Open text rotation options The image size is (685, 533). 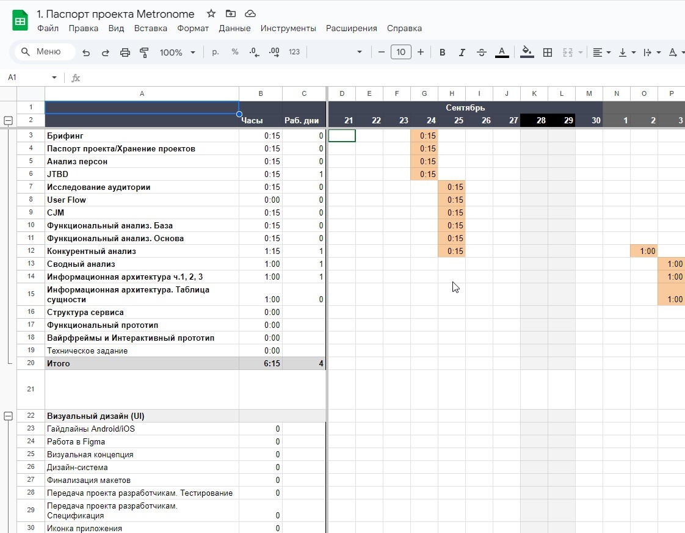[x=676, y=53]
